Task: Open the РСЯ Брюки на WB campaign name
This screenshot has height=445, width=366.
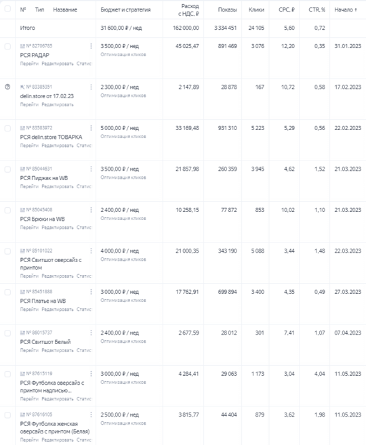Action: pos(42,219)
